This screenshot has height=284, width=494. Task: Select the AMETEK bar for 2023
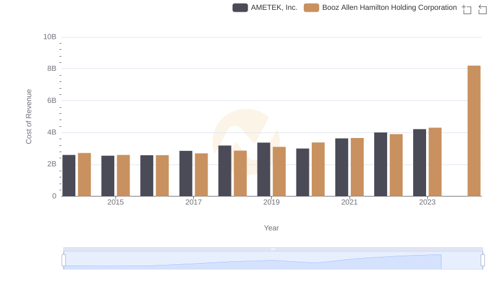(x=420, y=163)
